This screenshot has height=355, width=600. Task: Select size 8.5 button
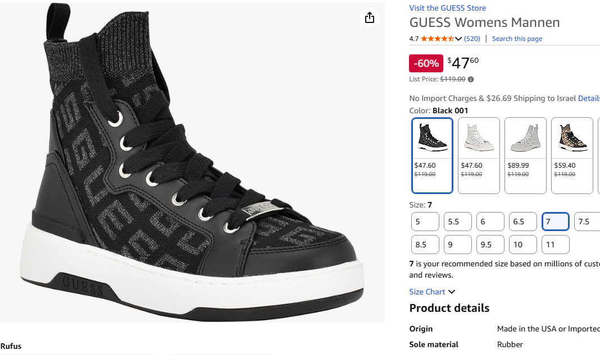(425, 245)
